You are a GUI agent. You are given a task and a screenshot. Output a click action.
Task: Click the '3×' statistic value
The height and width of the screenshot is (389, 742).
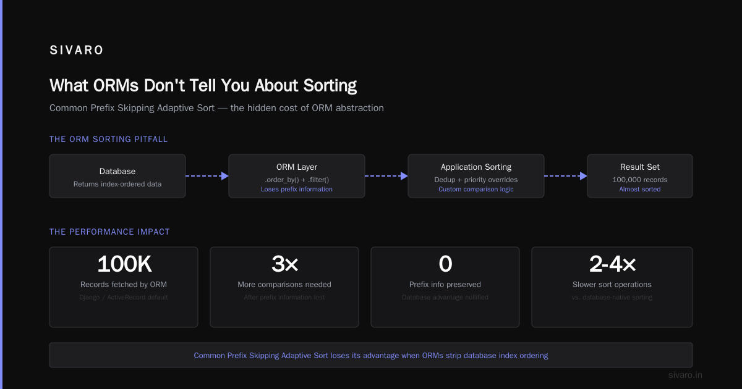284,264
